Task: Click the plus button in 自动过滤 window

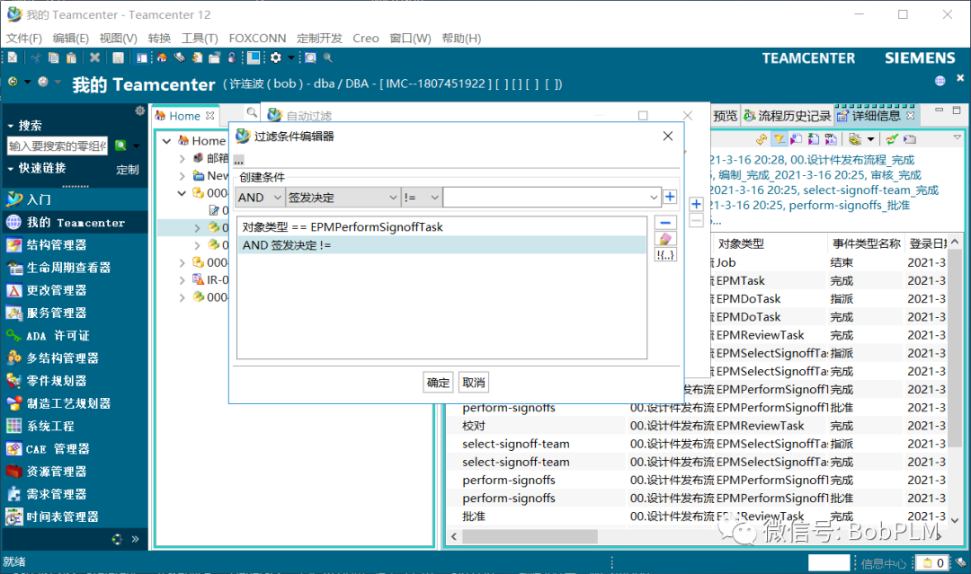Action: coord(696,204)
